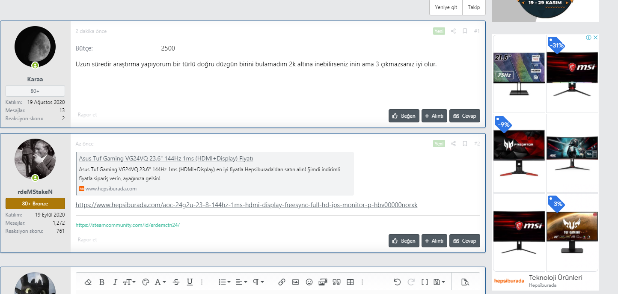
Task: Click the #1 post number link
Action: pos(477,31)
